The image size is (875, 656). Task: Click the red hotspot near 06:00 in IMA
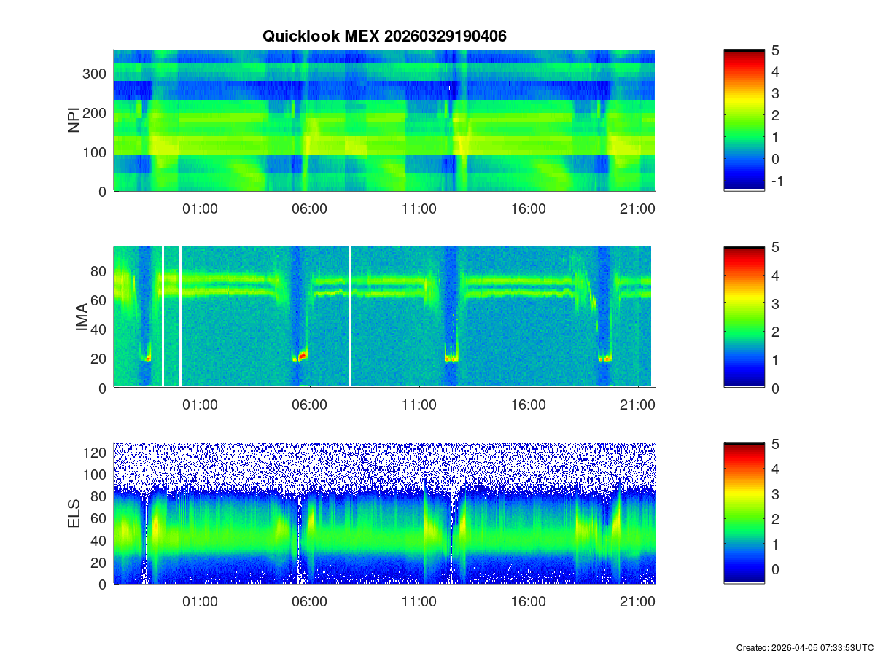tap(301, 356)
